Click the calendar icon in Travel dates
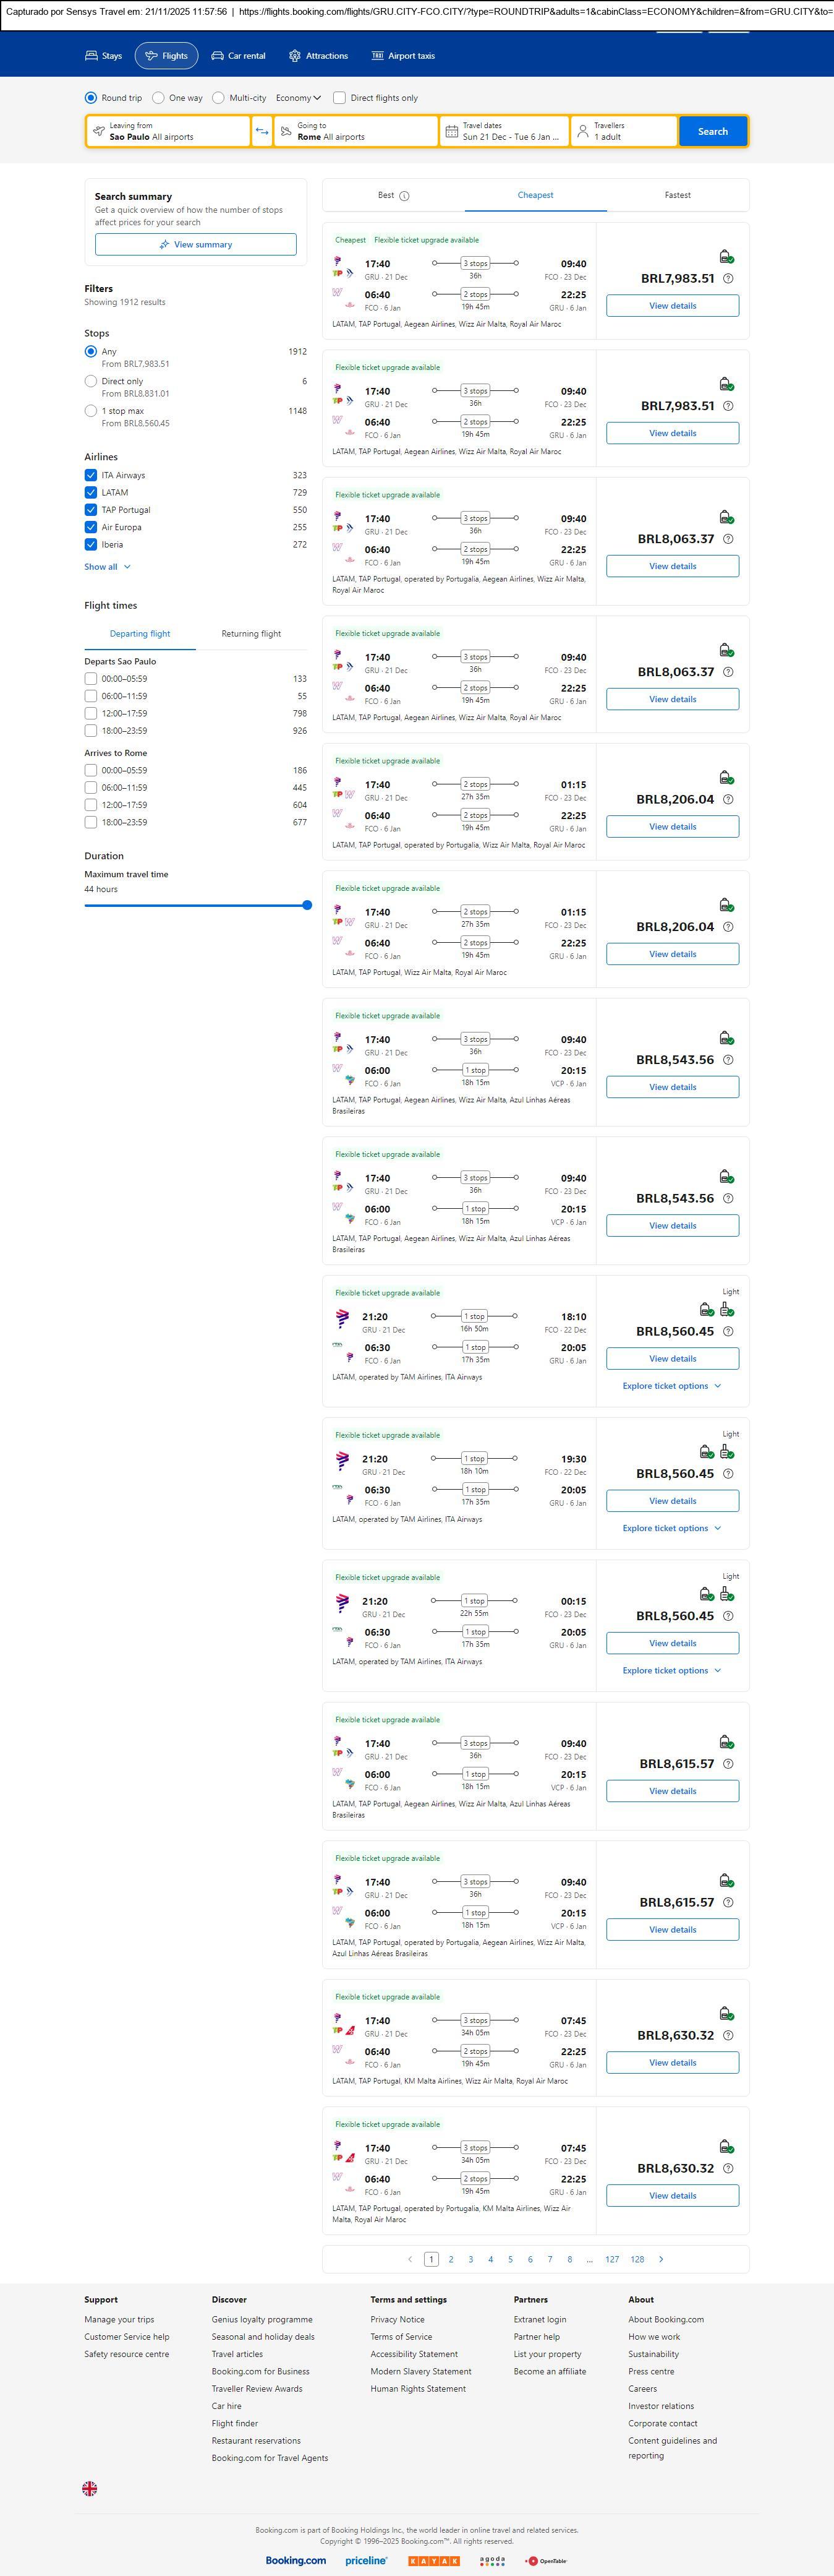This screenshot has height=2576, width=834. pos(451,131)
